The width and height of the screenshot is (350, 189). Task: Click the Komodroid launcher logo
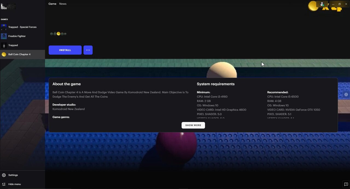pos(8,6)
